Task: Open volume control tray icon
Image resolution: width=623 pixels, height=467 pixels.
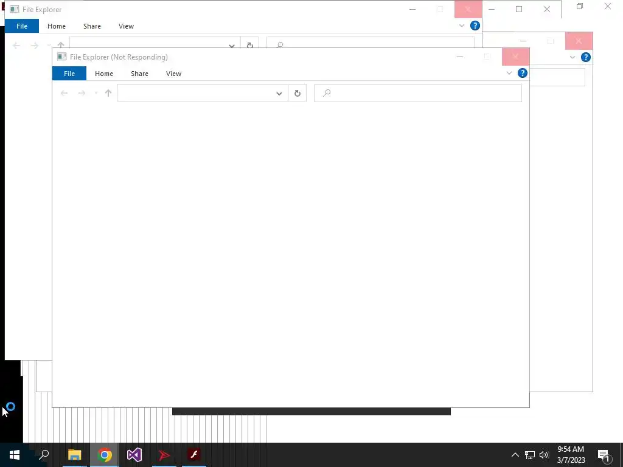Action: (x=544, y=455)
